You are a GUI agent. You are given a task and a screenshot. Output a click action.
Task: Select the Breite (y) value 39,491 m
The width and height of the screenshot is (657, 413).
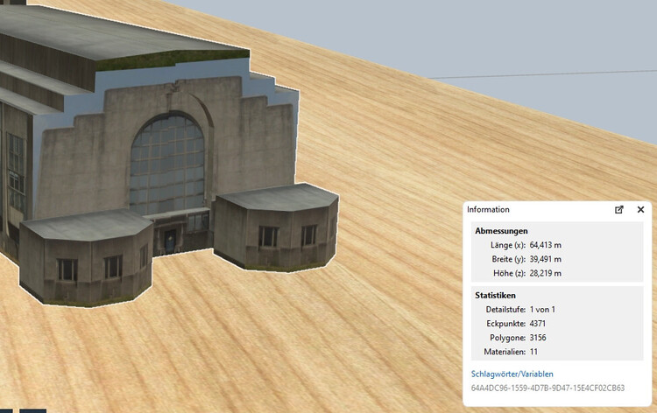tap(545, 259)
